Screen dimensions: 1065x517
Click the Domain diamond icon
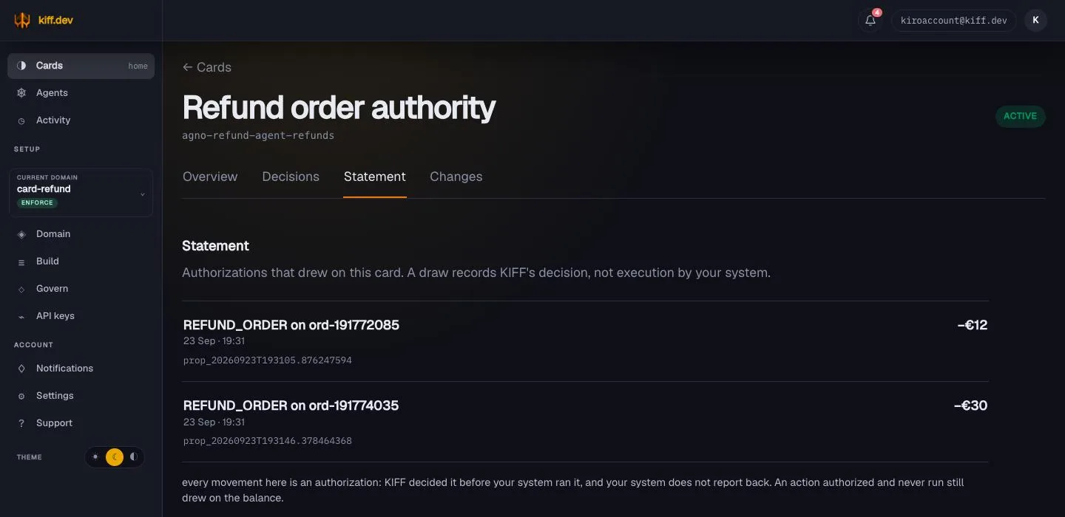tap(21, 234)
